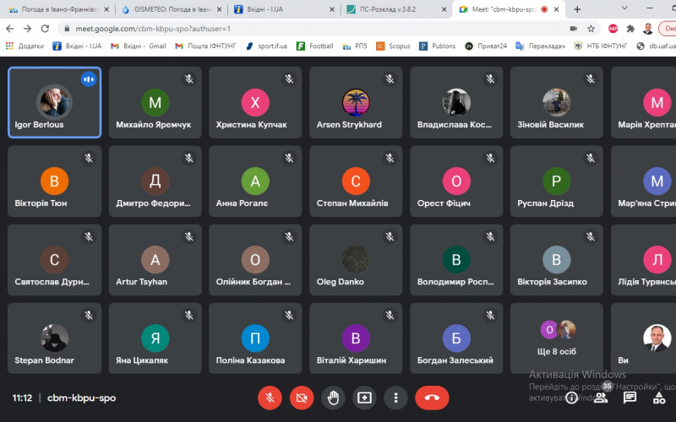
Task: Click the speaking indicator on Igor Berlous tile
Action: pyautogui.click(x=89, y=79)
